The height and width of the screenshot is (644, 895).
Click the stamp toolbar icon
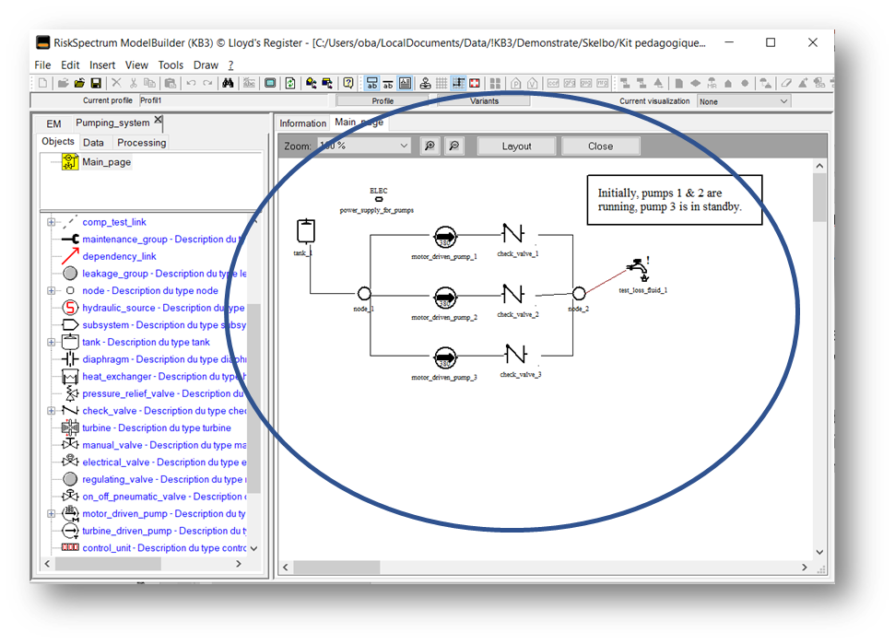pos(425,83)
